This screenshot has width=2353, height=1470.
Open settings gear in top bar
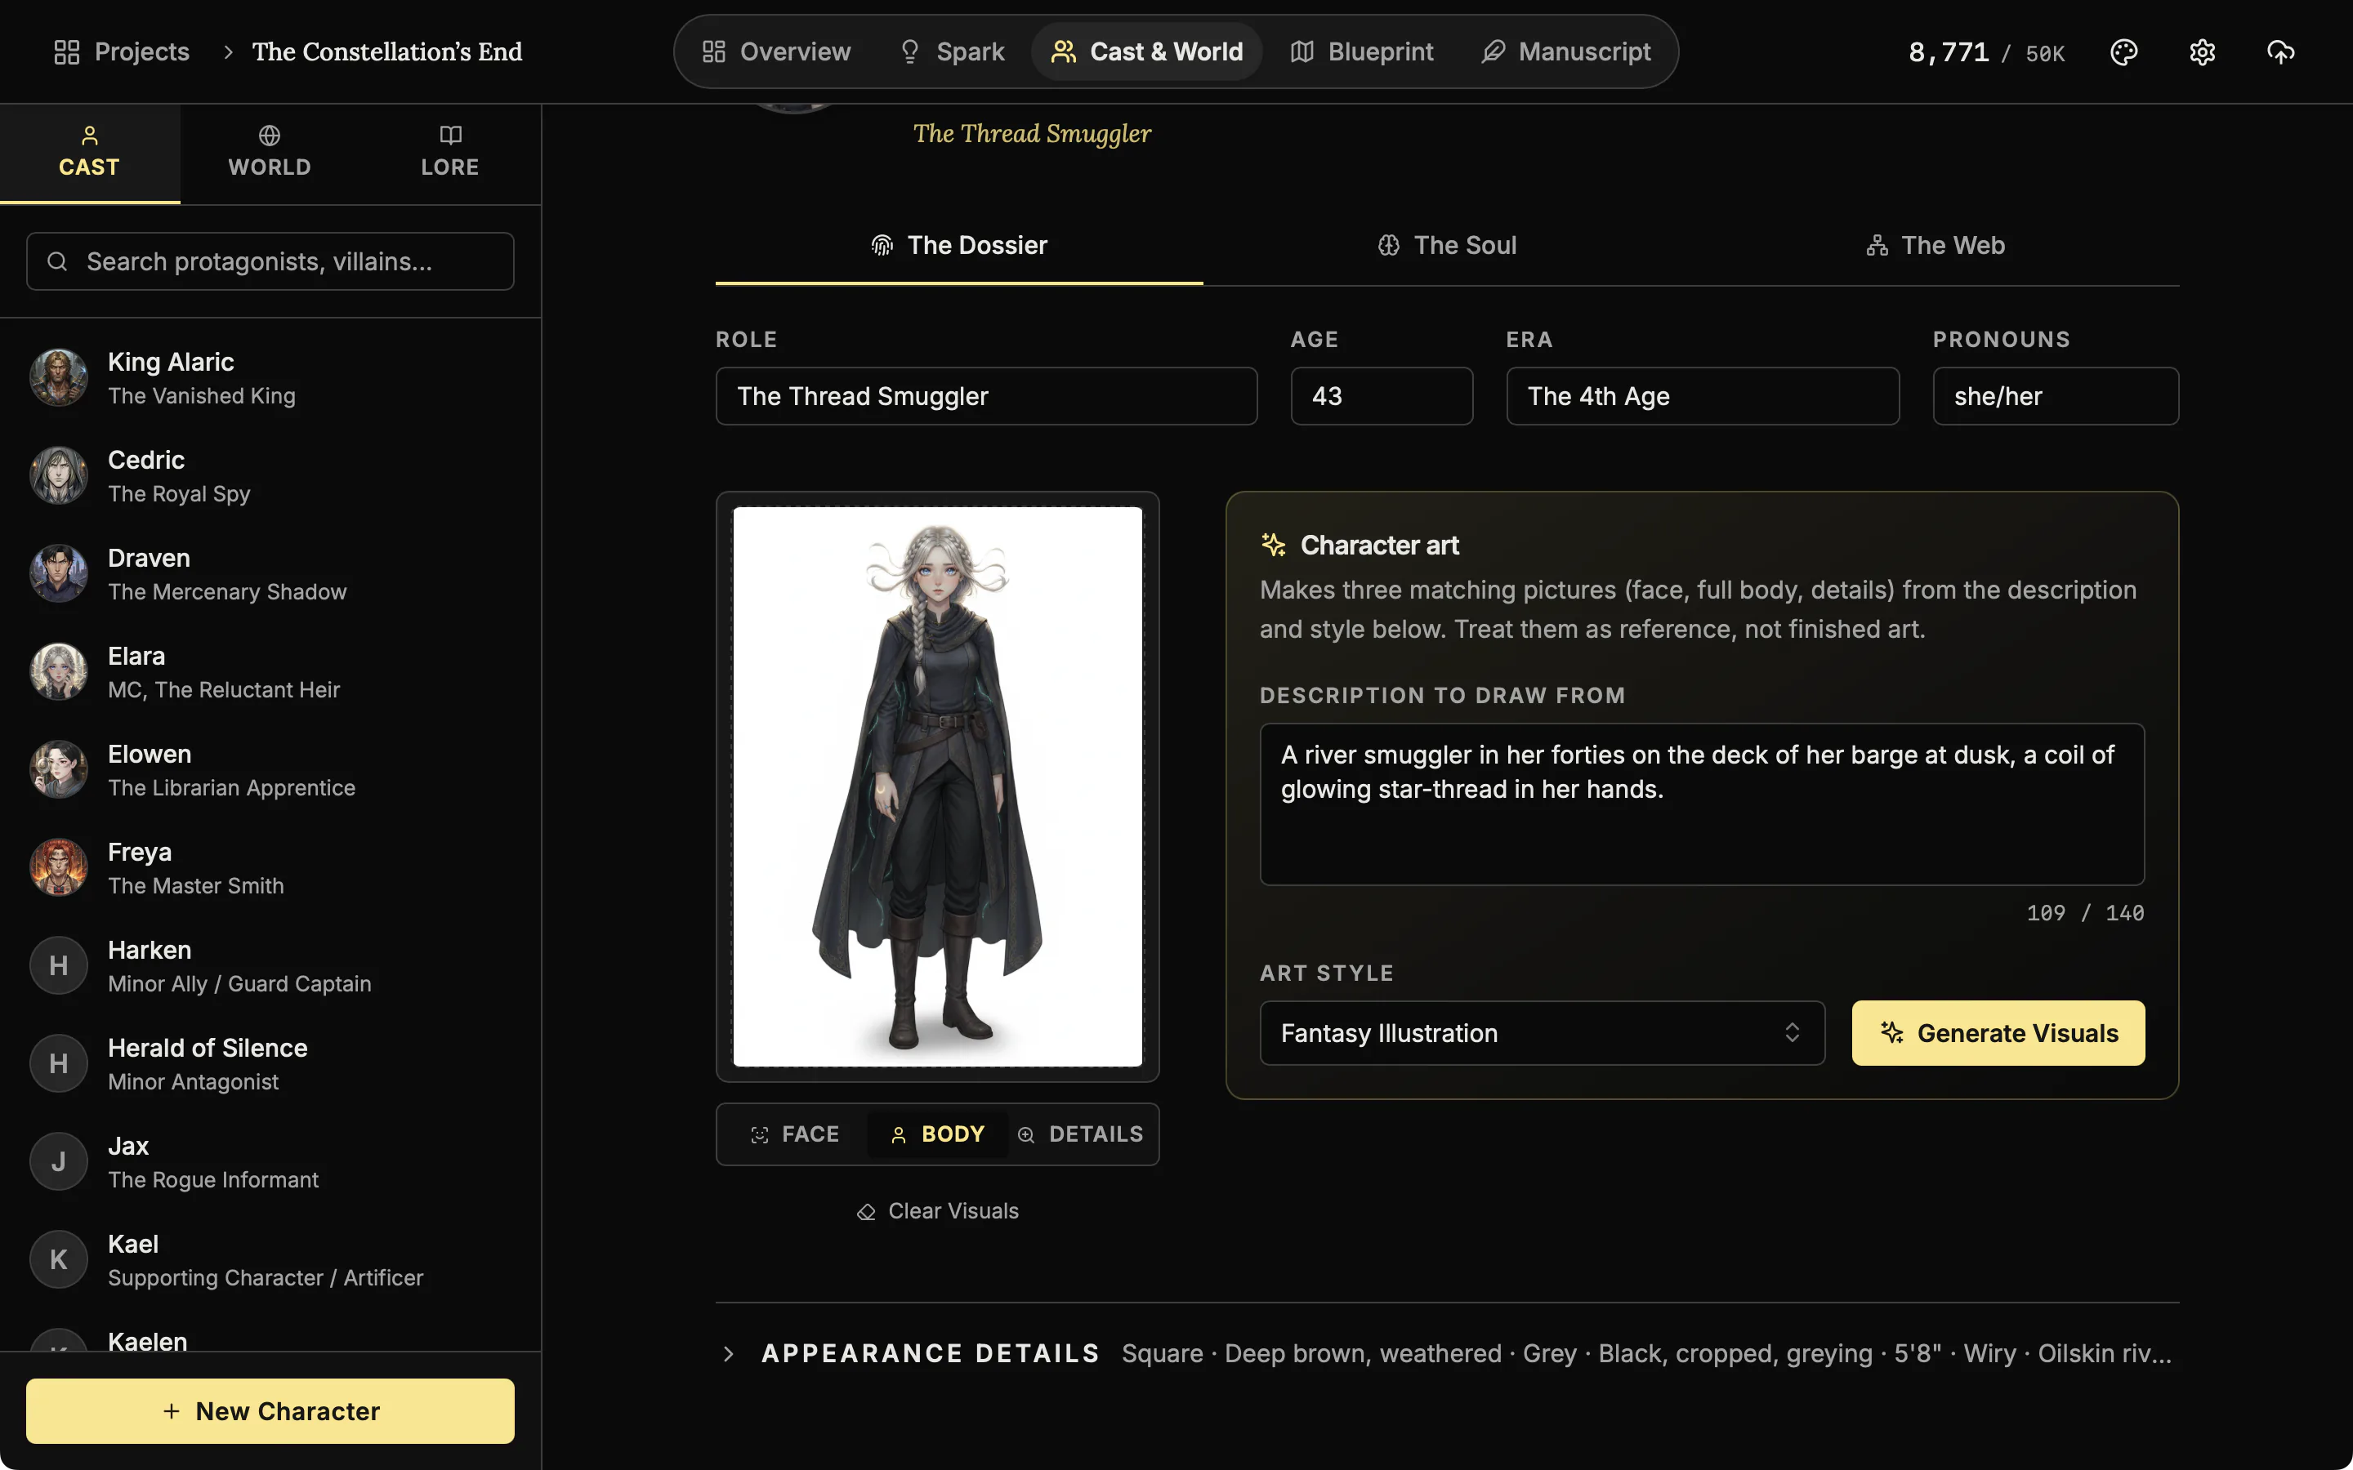pos(2203,51)
